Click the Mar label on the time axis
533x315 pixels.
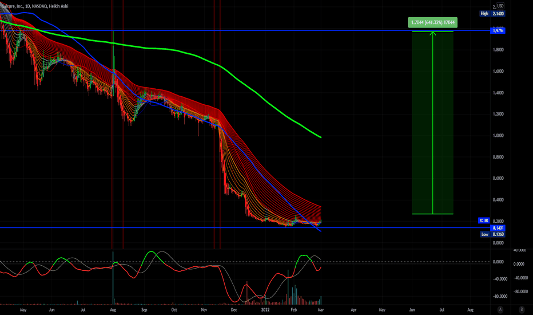point(321,310)
